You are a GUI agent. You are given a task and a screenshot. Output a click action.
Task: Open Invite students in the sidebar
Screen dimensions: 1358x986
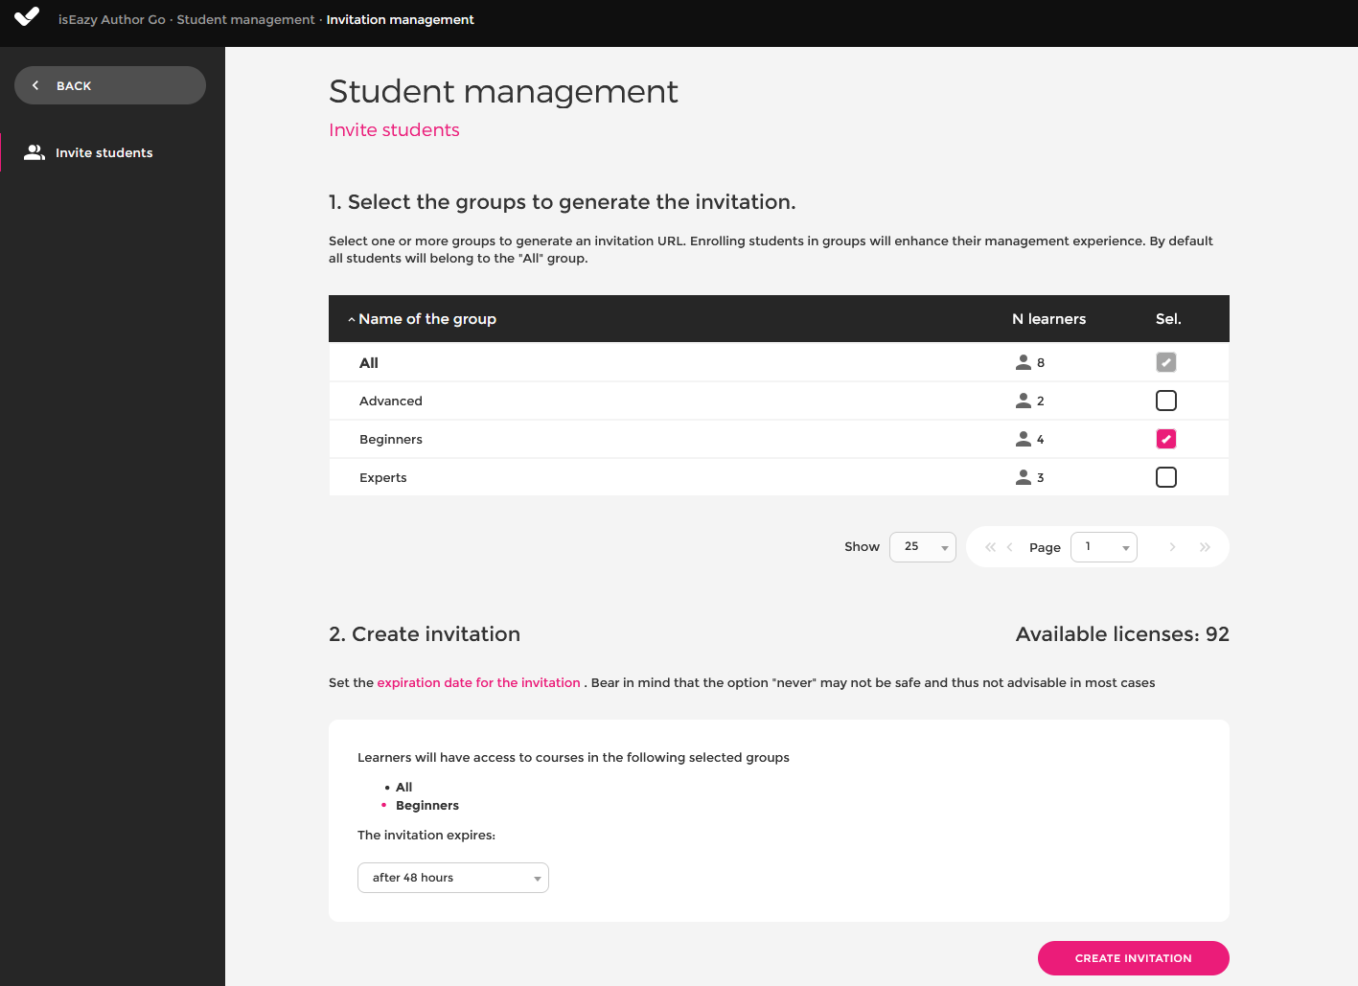pyautogui.click(x=104, y=153)
